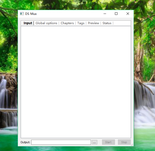Go to the Preview tab

(93, 23)
